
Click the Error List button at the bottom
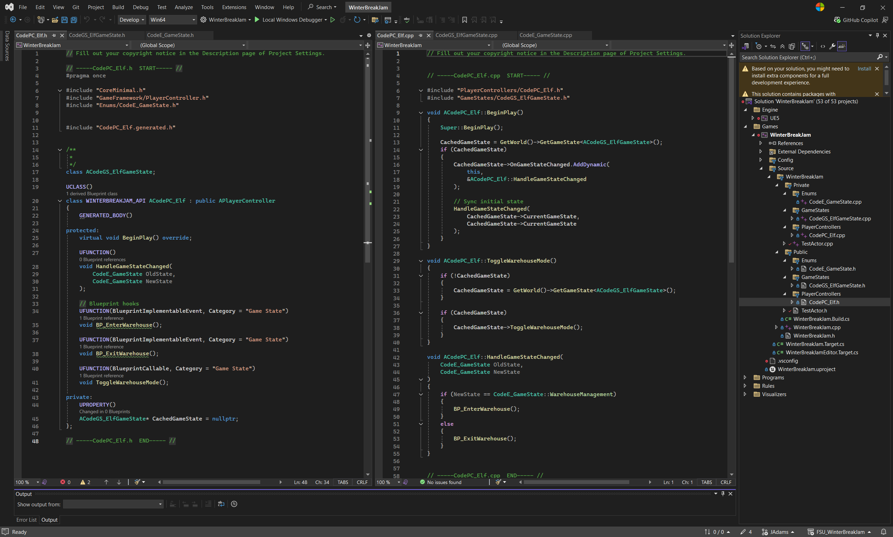27,520
